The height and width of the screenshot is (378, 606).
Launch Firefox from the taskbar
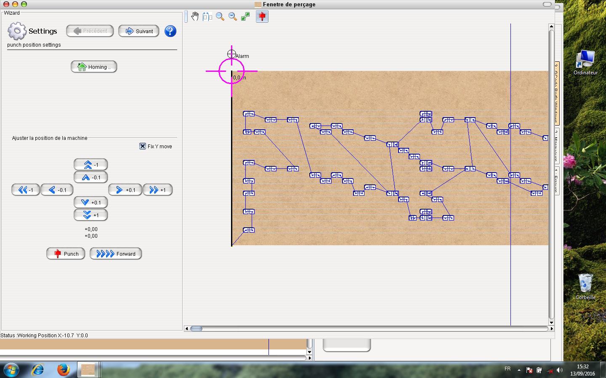(x=63, y=370)
